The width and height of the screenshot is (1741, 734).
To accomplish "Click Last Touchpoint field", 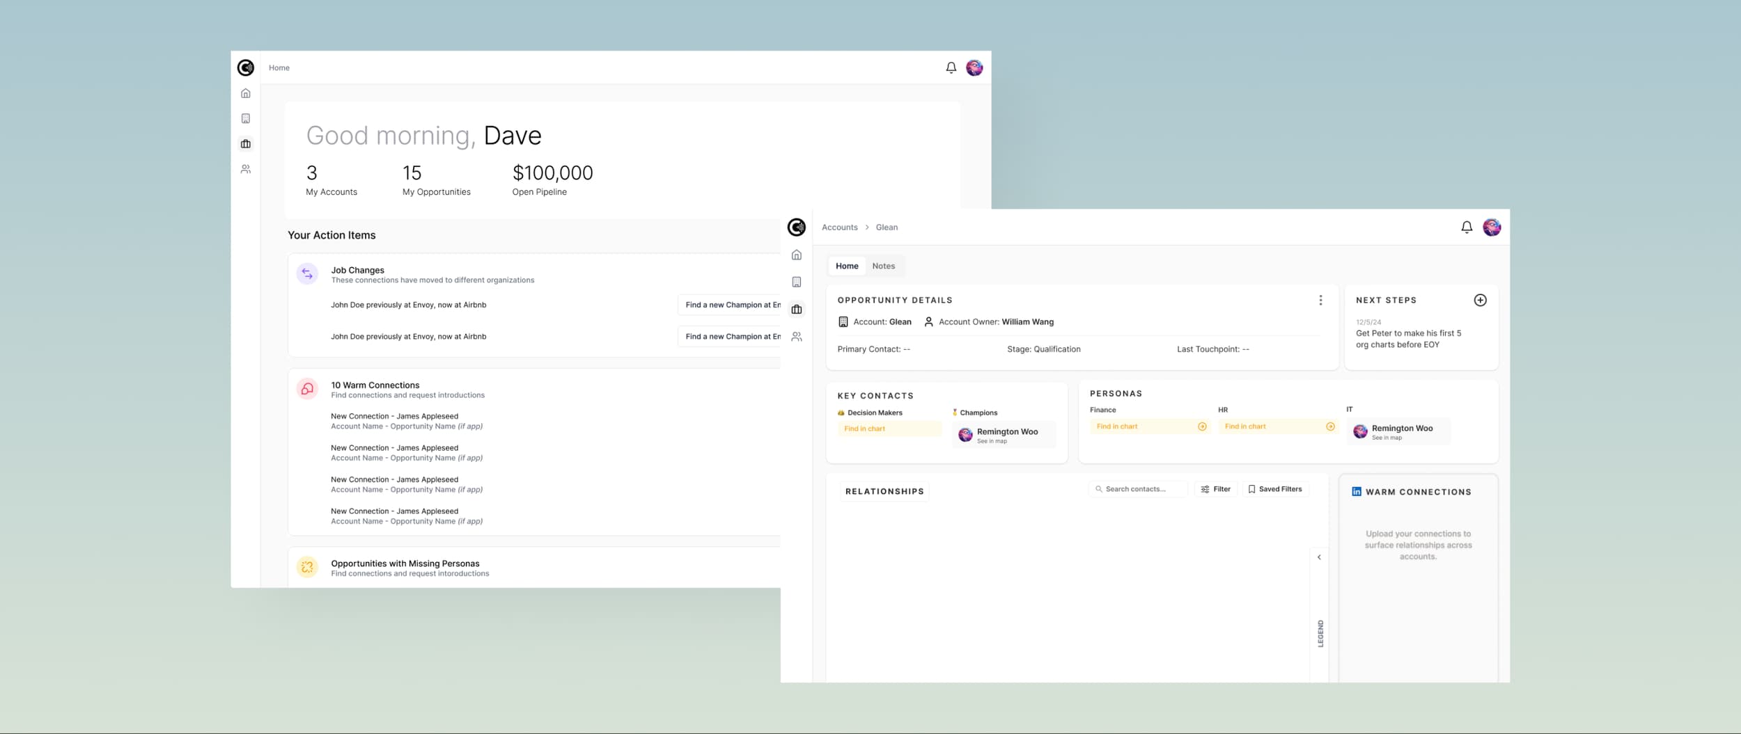I will 1212,349.
